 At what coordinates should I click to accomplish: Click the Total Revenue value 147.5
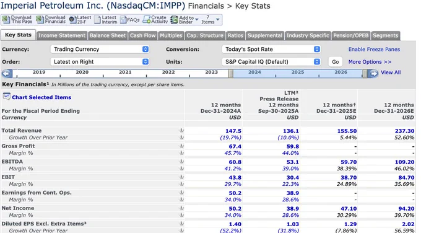click(x=233, y=131)
